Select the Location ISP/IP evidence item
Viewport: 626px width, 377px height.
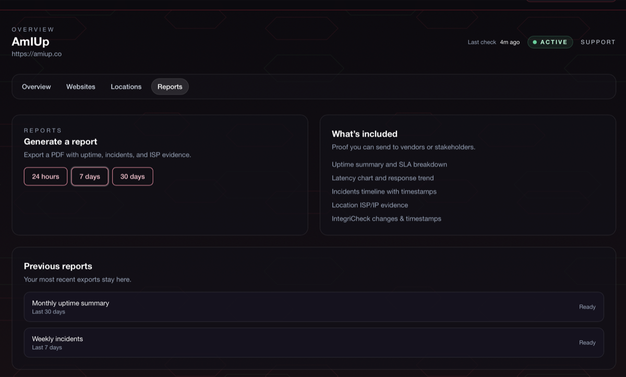(370, 205)
